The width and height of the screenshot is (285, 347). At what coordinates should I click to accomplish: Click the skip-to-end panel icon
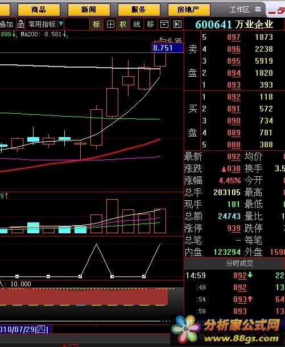coord(177,24)
